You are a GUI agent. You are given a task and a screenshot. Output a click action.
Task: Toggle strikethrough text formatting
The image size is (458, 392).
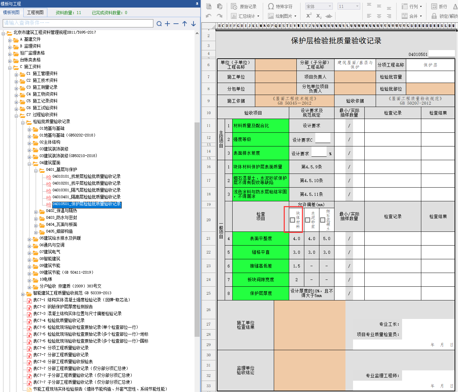(329, 16)
